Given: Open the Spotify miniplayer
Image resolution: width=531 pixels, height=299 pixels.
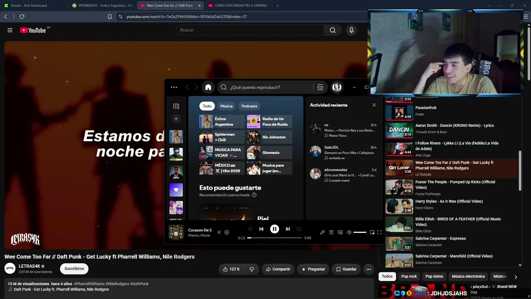Looking at the screenshot, I should point(372,233).
